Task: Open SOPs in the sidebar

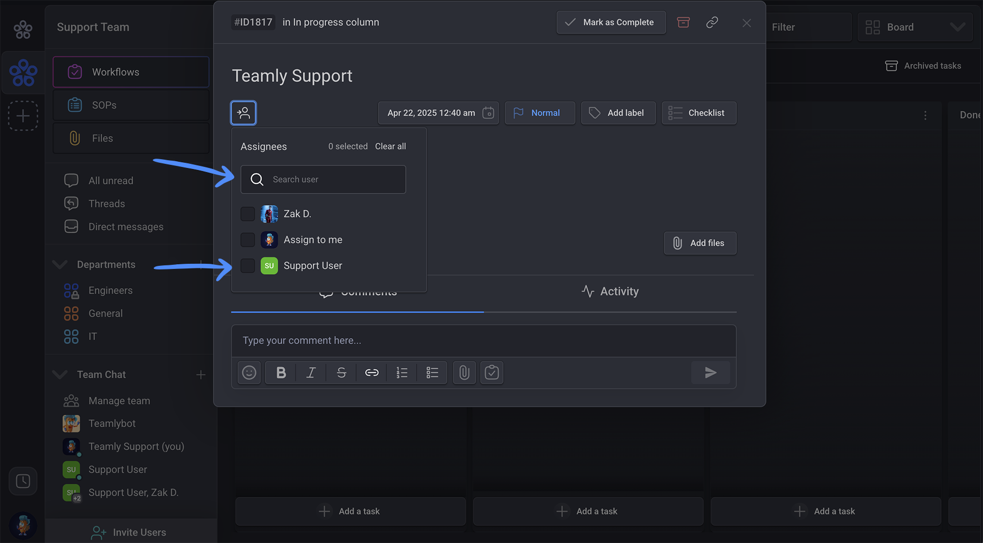Action: 131,105
